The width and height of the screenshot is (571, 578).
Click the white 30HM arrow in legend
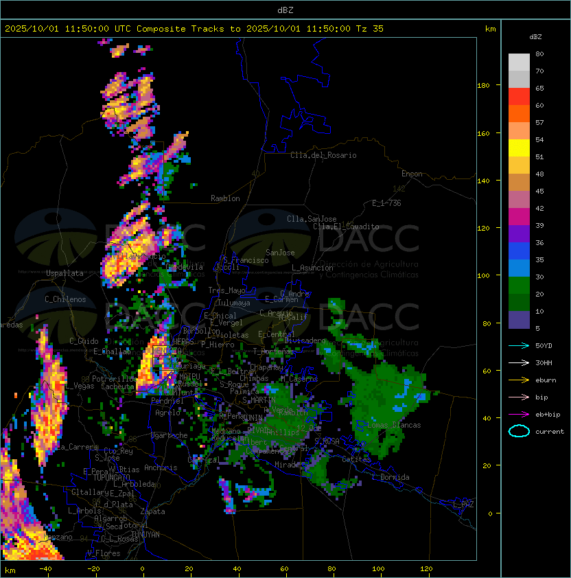[519, 362]
